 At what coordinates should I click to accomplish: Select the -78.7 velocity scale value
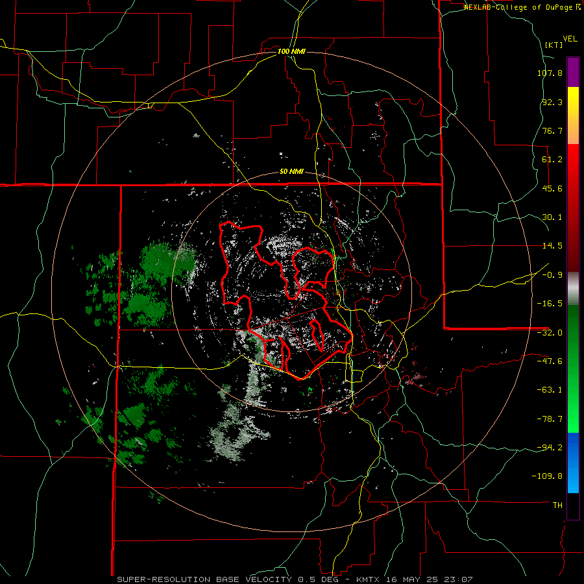click(x=550, y=419)
